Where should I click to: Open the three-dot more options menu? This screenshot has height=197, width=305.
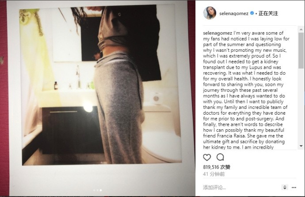[x=294, y=187]
